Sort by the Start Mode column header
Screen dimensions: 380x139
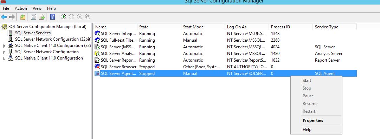203,27
